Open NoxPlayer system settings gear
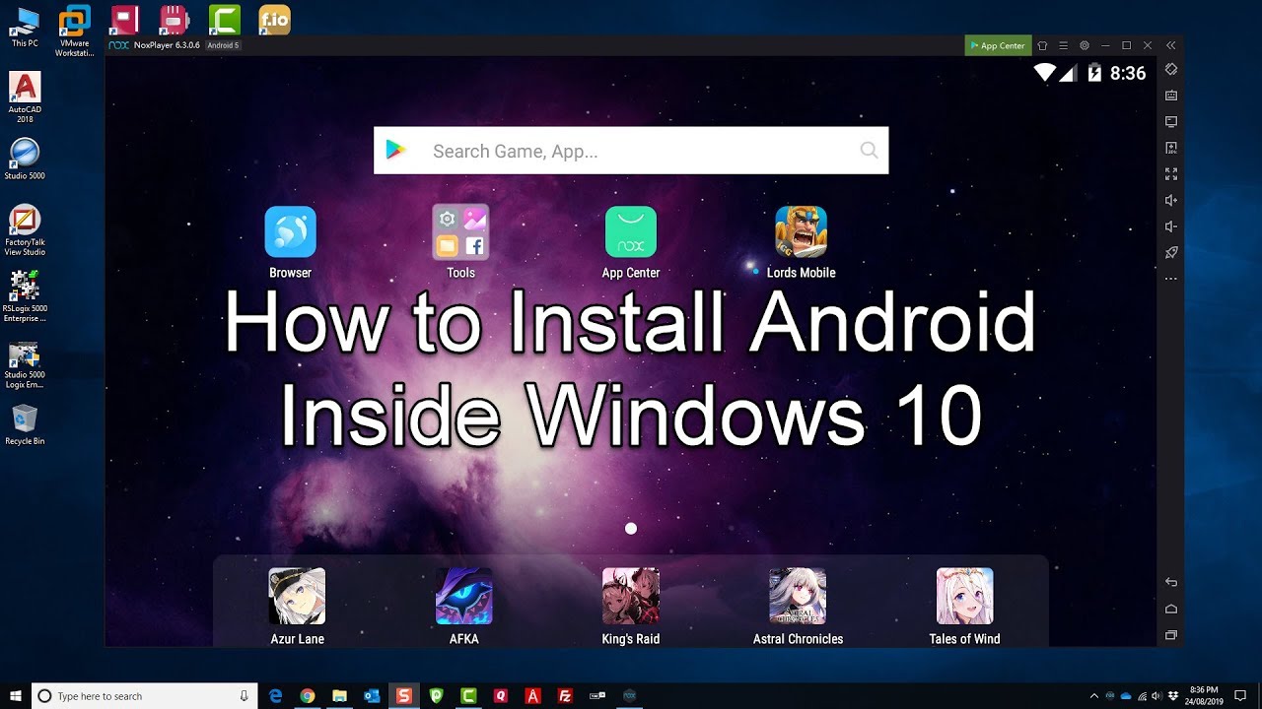1262x709 pixels. point(1085,45)
